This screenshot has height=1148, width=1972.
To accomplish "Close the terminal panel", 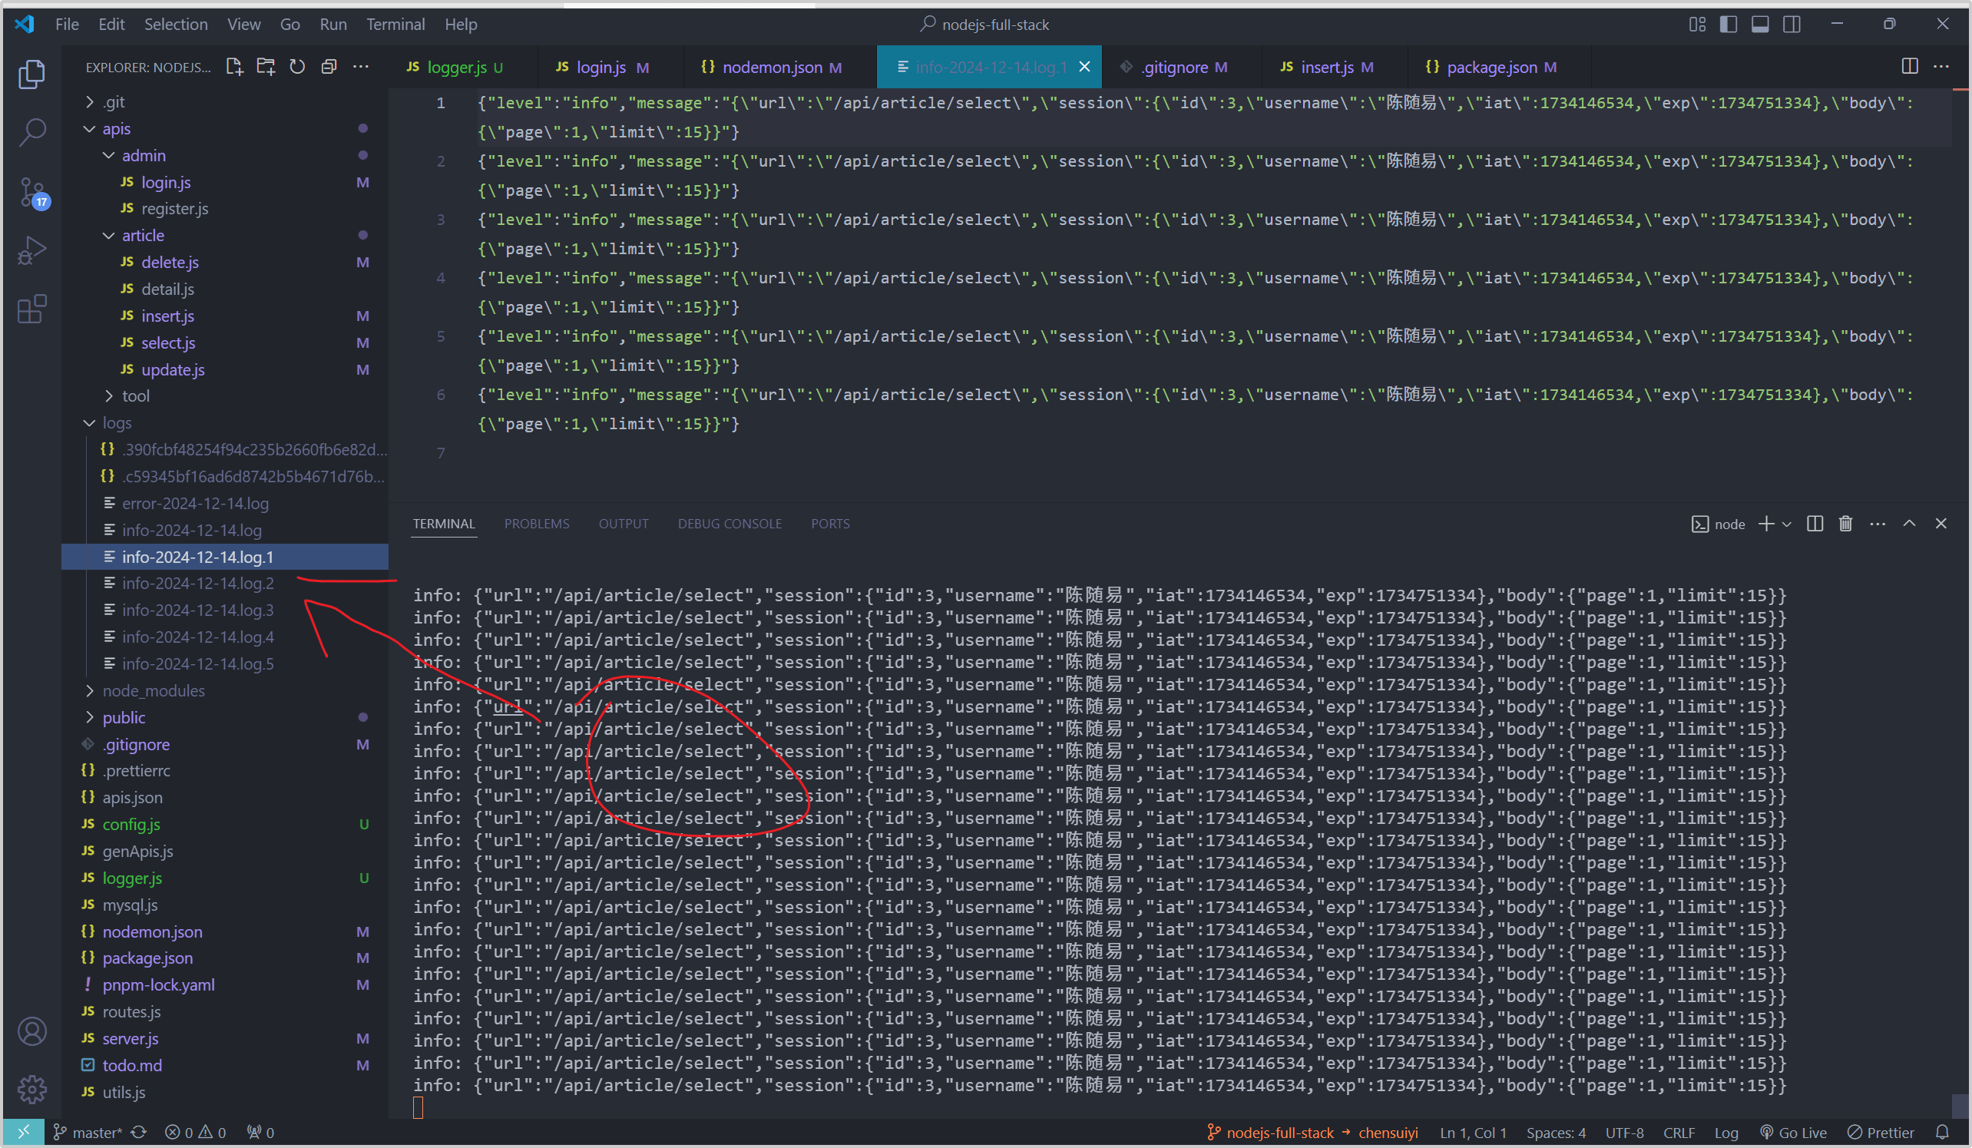I will 1941,524.
